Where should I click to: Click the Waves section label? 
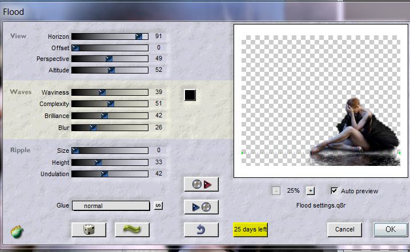[21, 92]
